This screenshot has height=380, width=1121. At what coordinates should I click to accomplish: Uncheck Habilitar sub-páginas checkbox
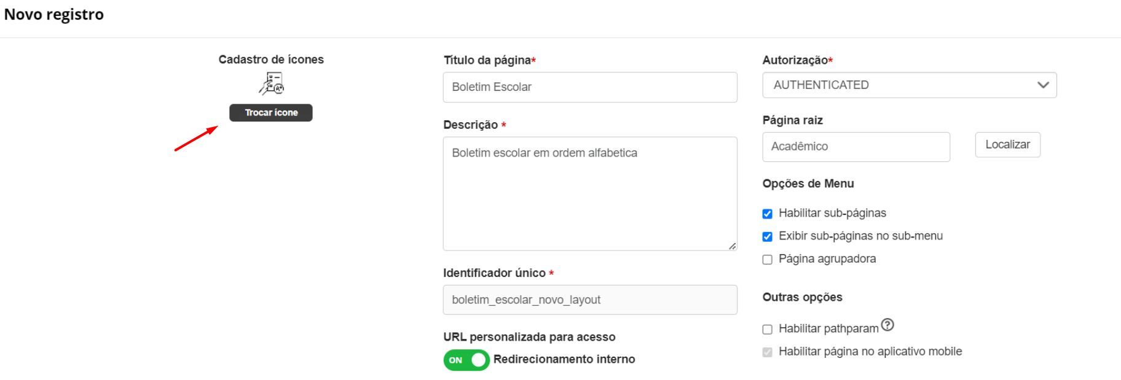pyautogui.click(x=768, y=214)
